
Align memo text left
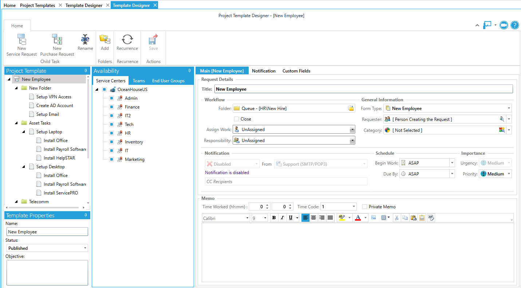305,218
